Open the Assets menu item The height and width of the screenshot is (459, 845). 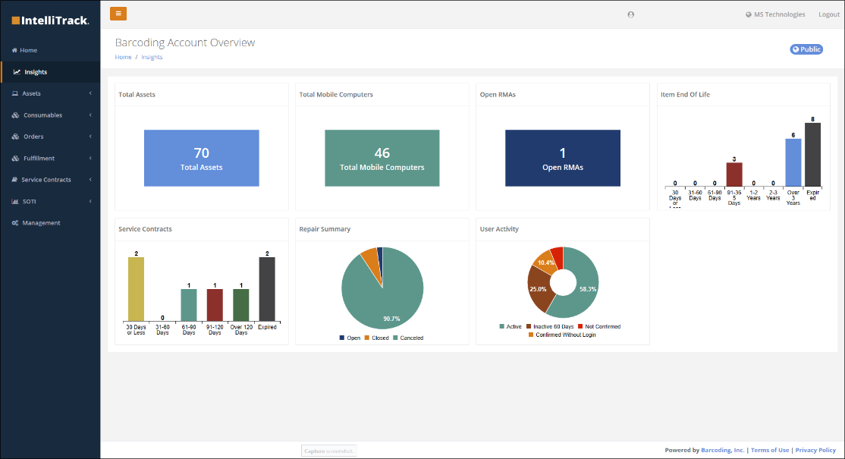(50, 93)
